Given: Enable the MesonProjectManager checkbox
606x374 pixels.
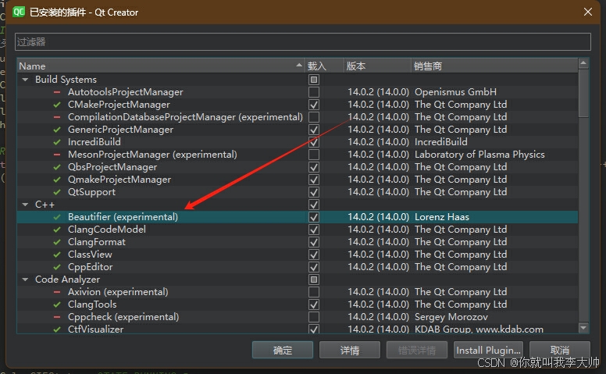Looking at the screenshot, I should [314, 155].
